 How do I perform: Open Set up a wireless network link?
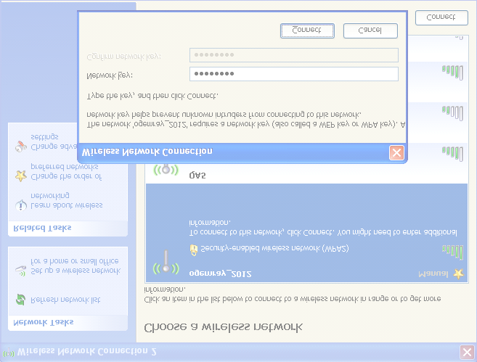pos(76,266)
